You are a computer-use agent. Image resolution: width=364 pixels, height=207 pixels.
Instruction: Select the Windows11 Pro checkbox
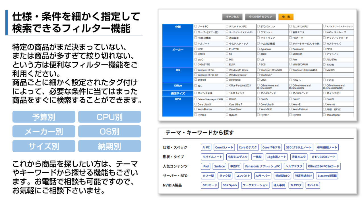(x=196, y=70)
